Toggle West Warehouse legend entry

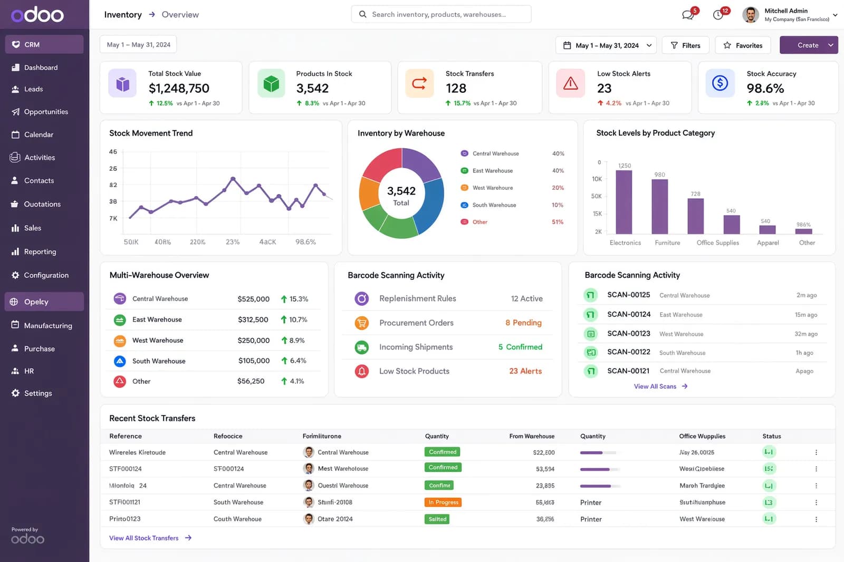pos(486,188)
